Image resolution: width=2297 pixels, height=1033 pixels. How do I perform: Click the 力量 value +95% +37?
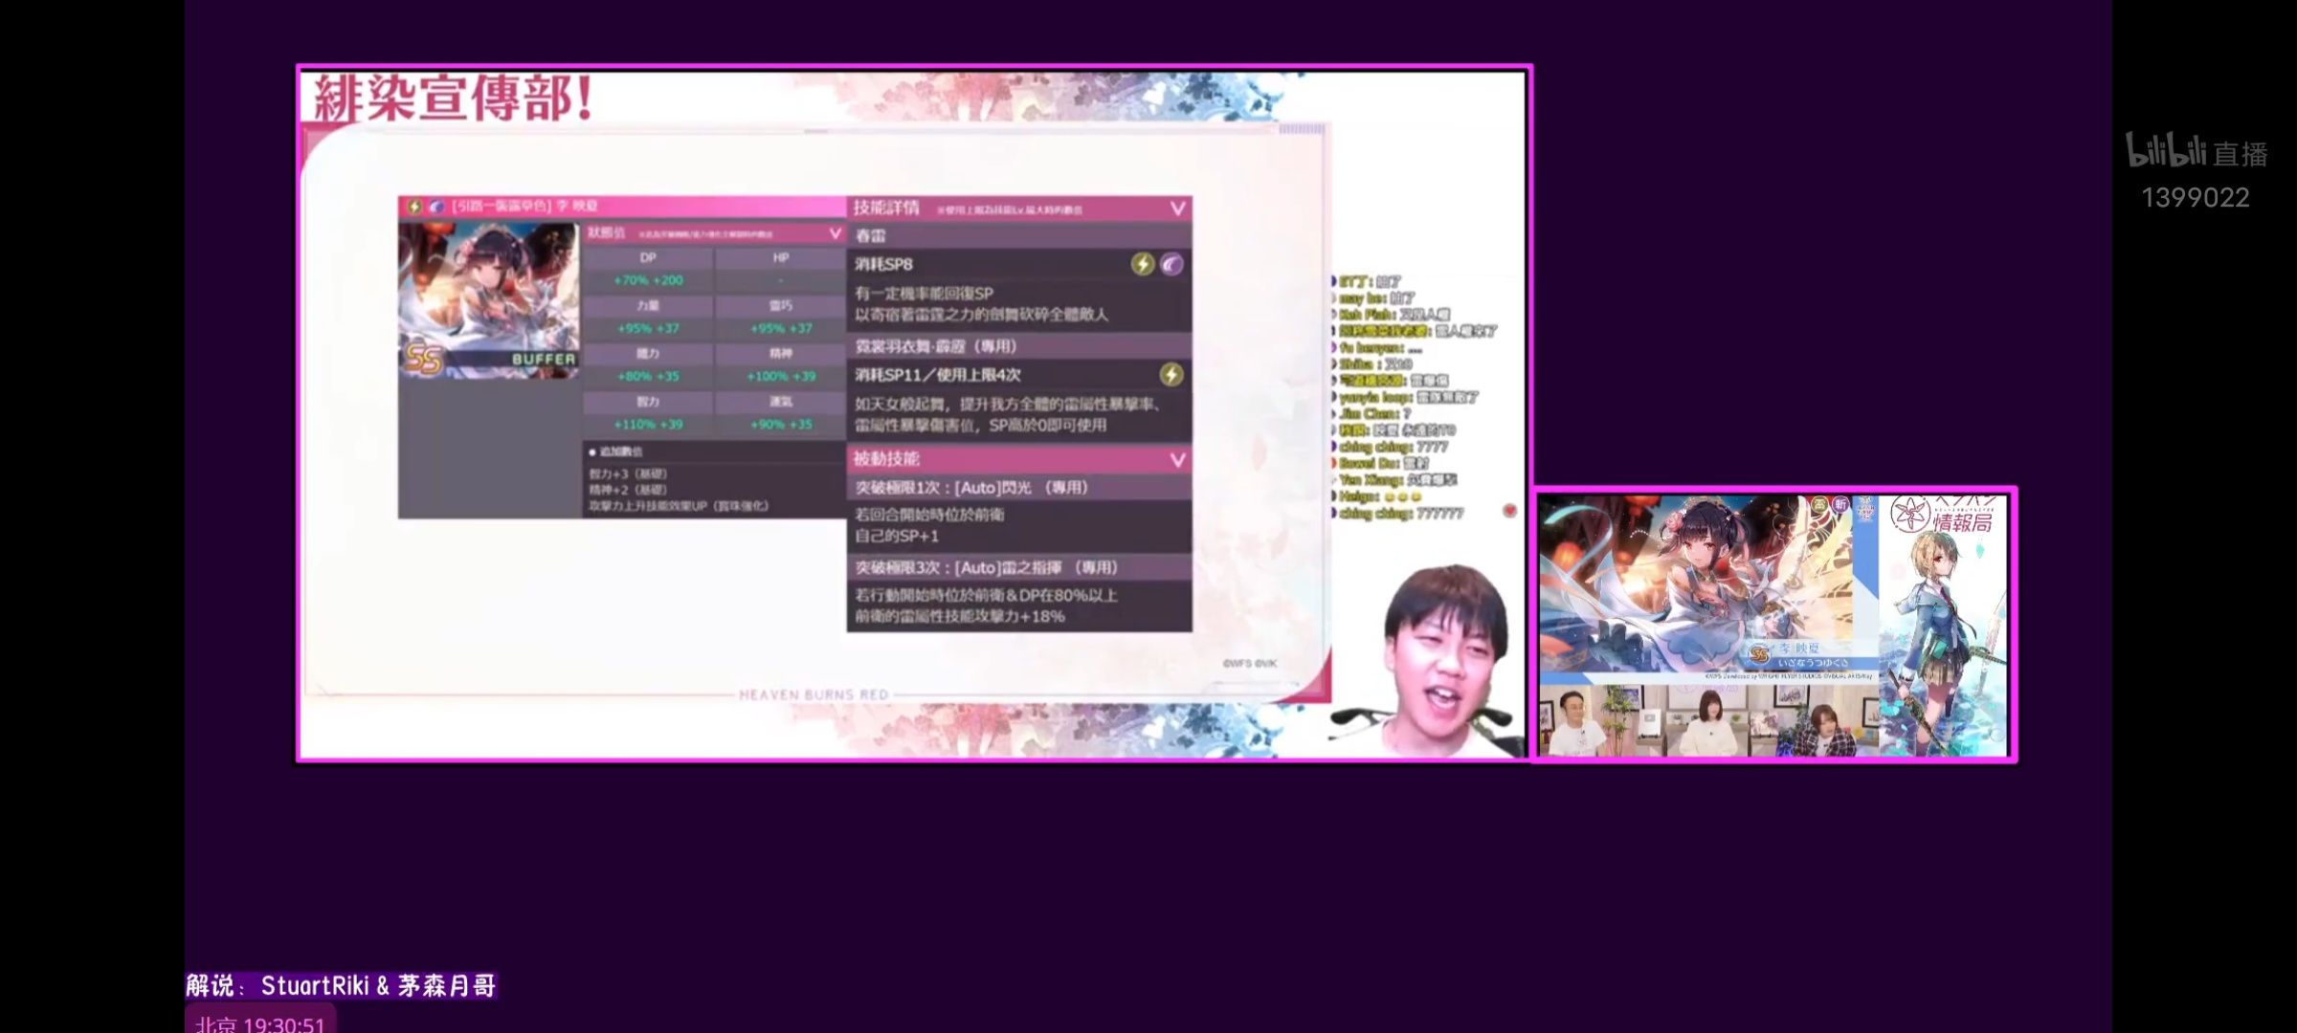pyautogui.click(x=648, y=328)
